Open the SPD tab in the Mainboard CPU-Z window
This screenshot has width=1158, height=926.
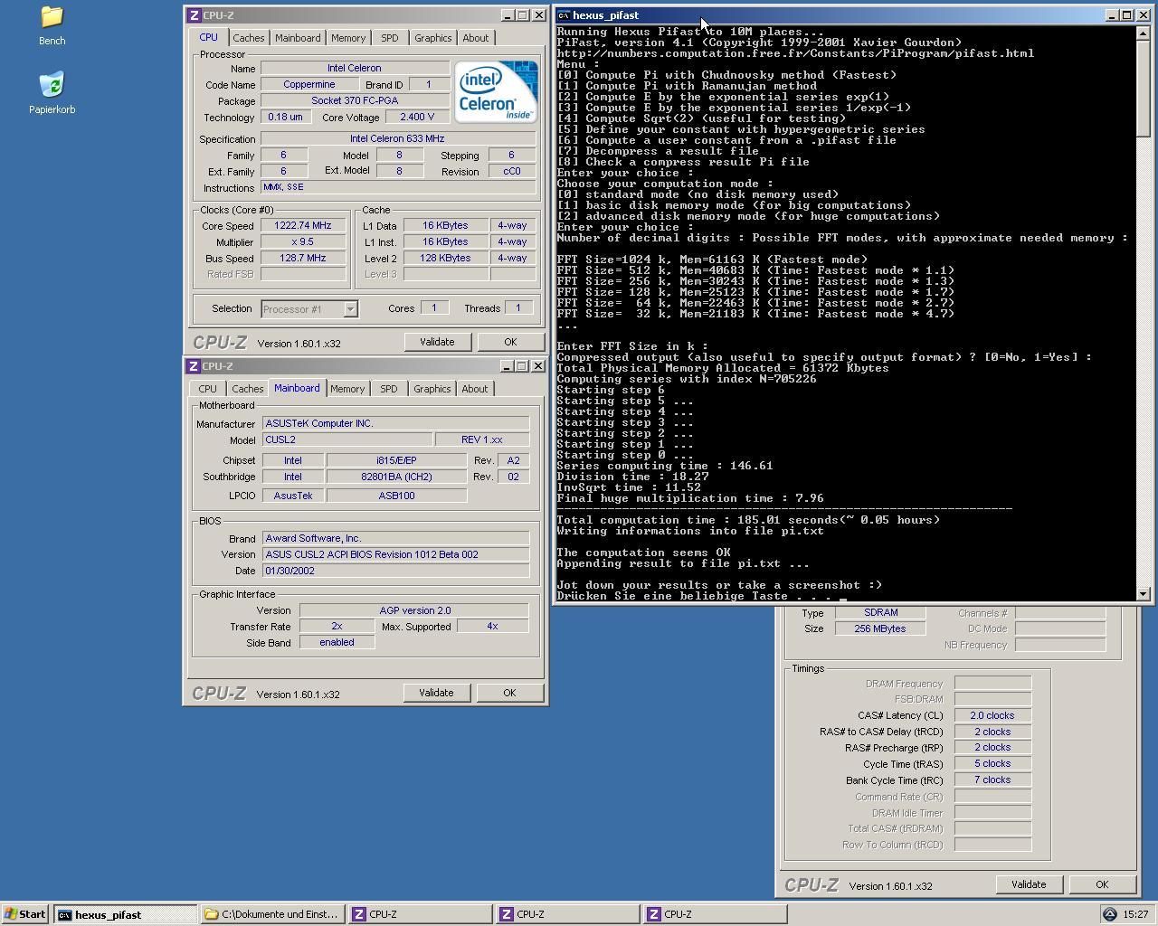click(x=388, y=389)
